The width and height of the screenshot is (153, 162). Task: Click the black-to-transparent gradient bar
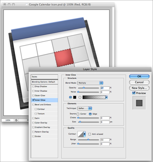click(94, 97)
